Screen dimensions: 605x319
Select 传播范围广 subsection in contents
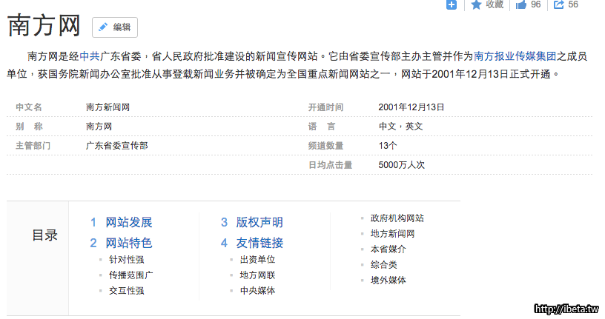tap(130, 275)
